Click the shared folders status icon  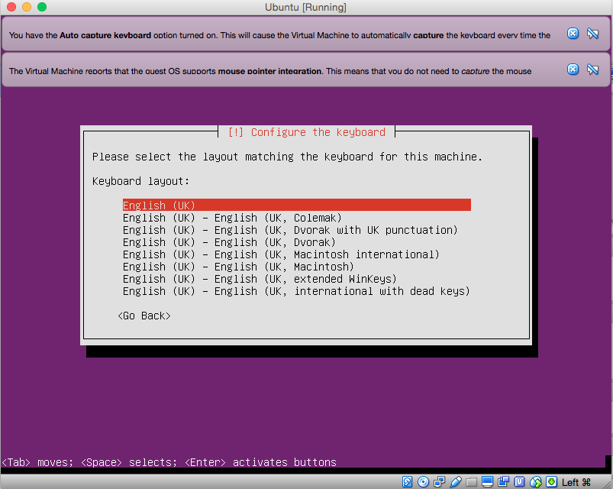tap(472, 482)
